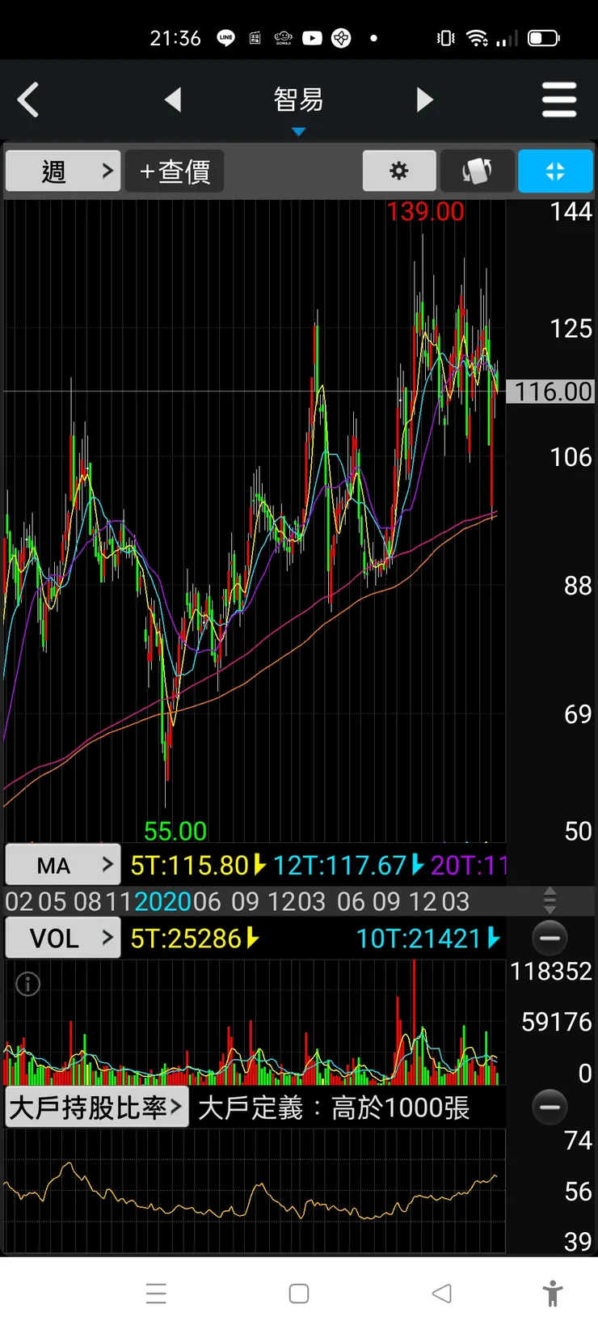Tap the battery icon in status bar

[x=544, y=38]
